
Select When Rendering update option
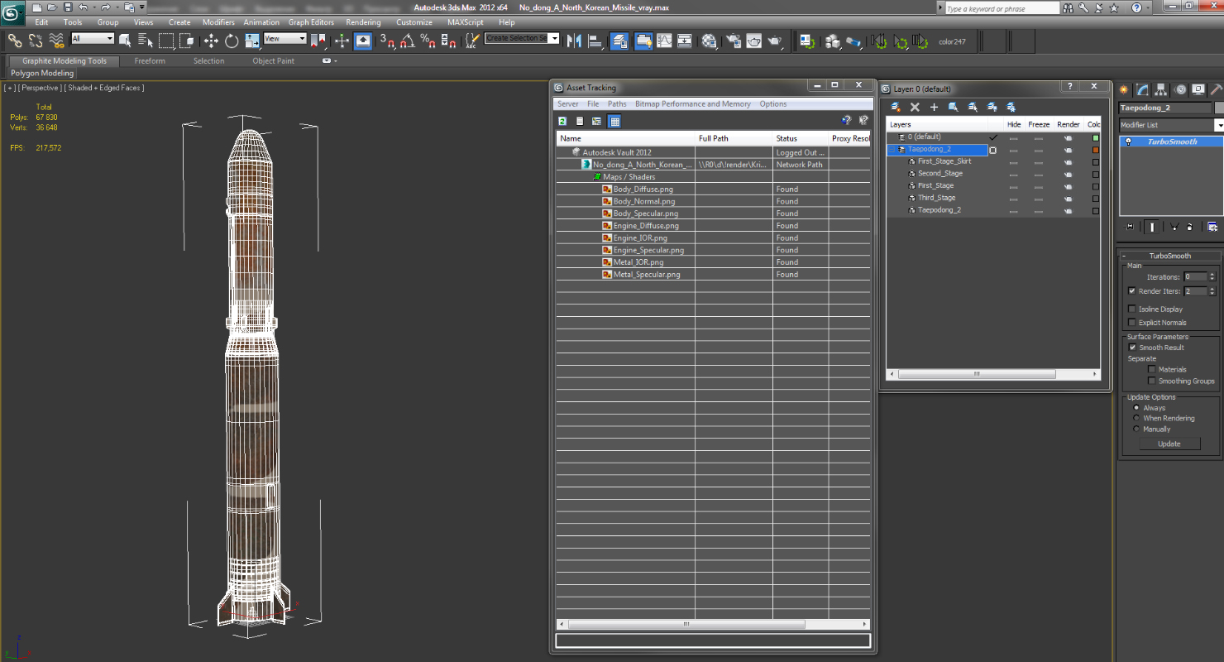pos(1136,419)
